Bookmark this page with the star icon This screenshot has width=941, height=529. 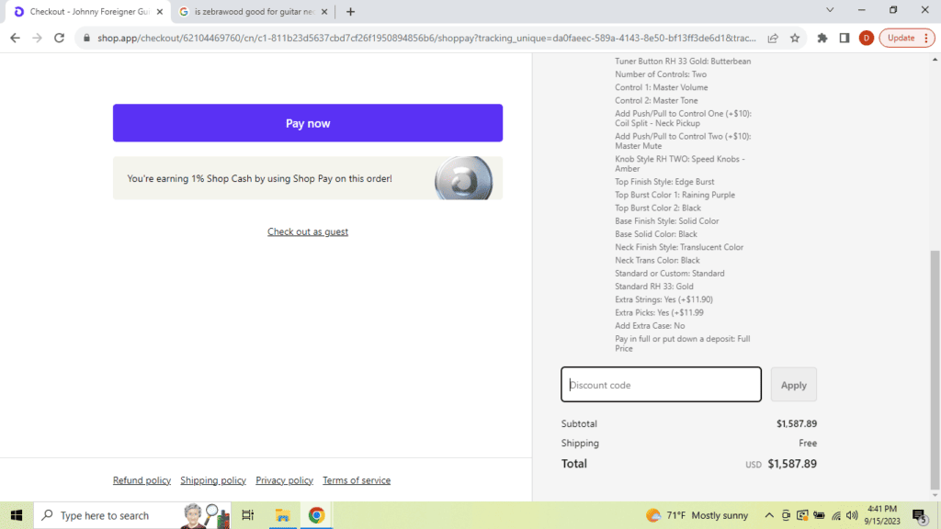coord(795,38)
